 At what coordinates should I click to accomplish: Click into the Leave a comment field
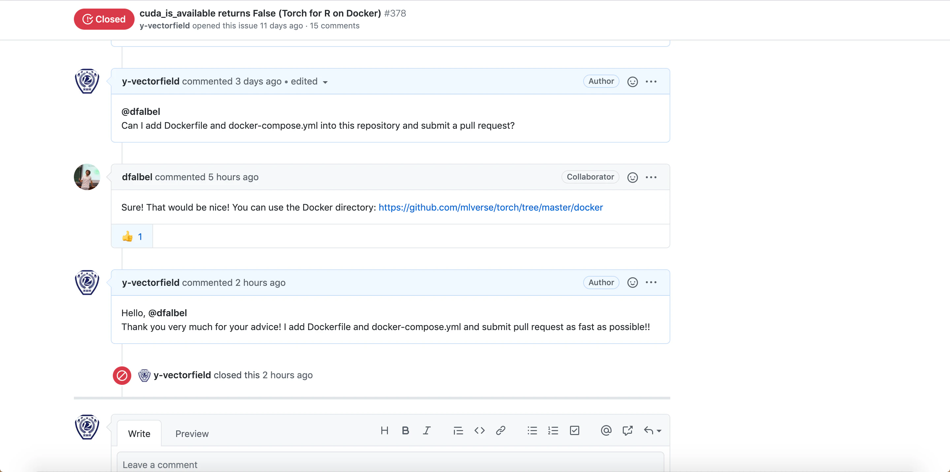[390, 464]
